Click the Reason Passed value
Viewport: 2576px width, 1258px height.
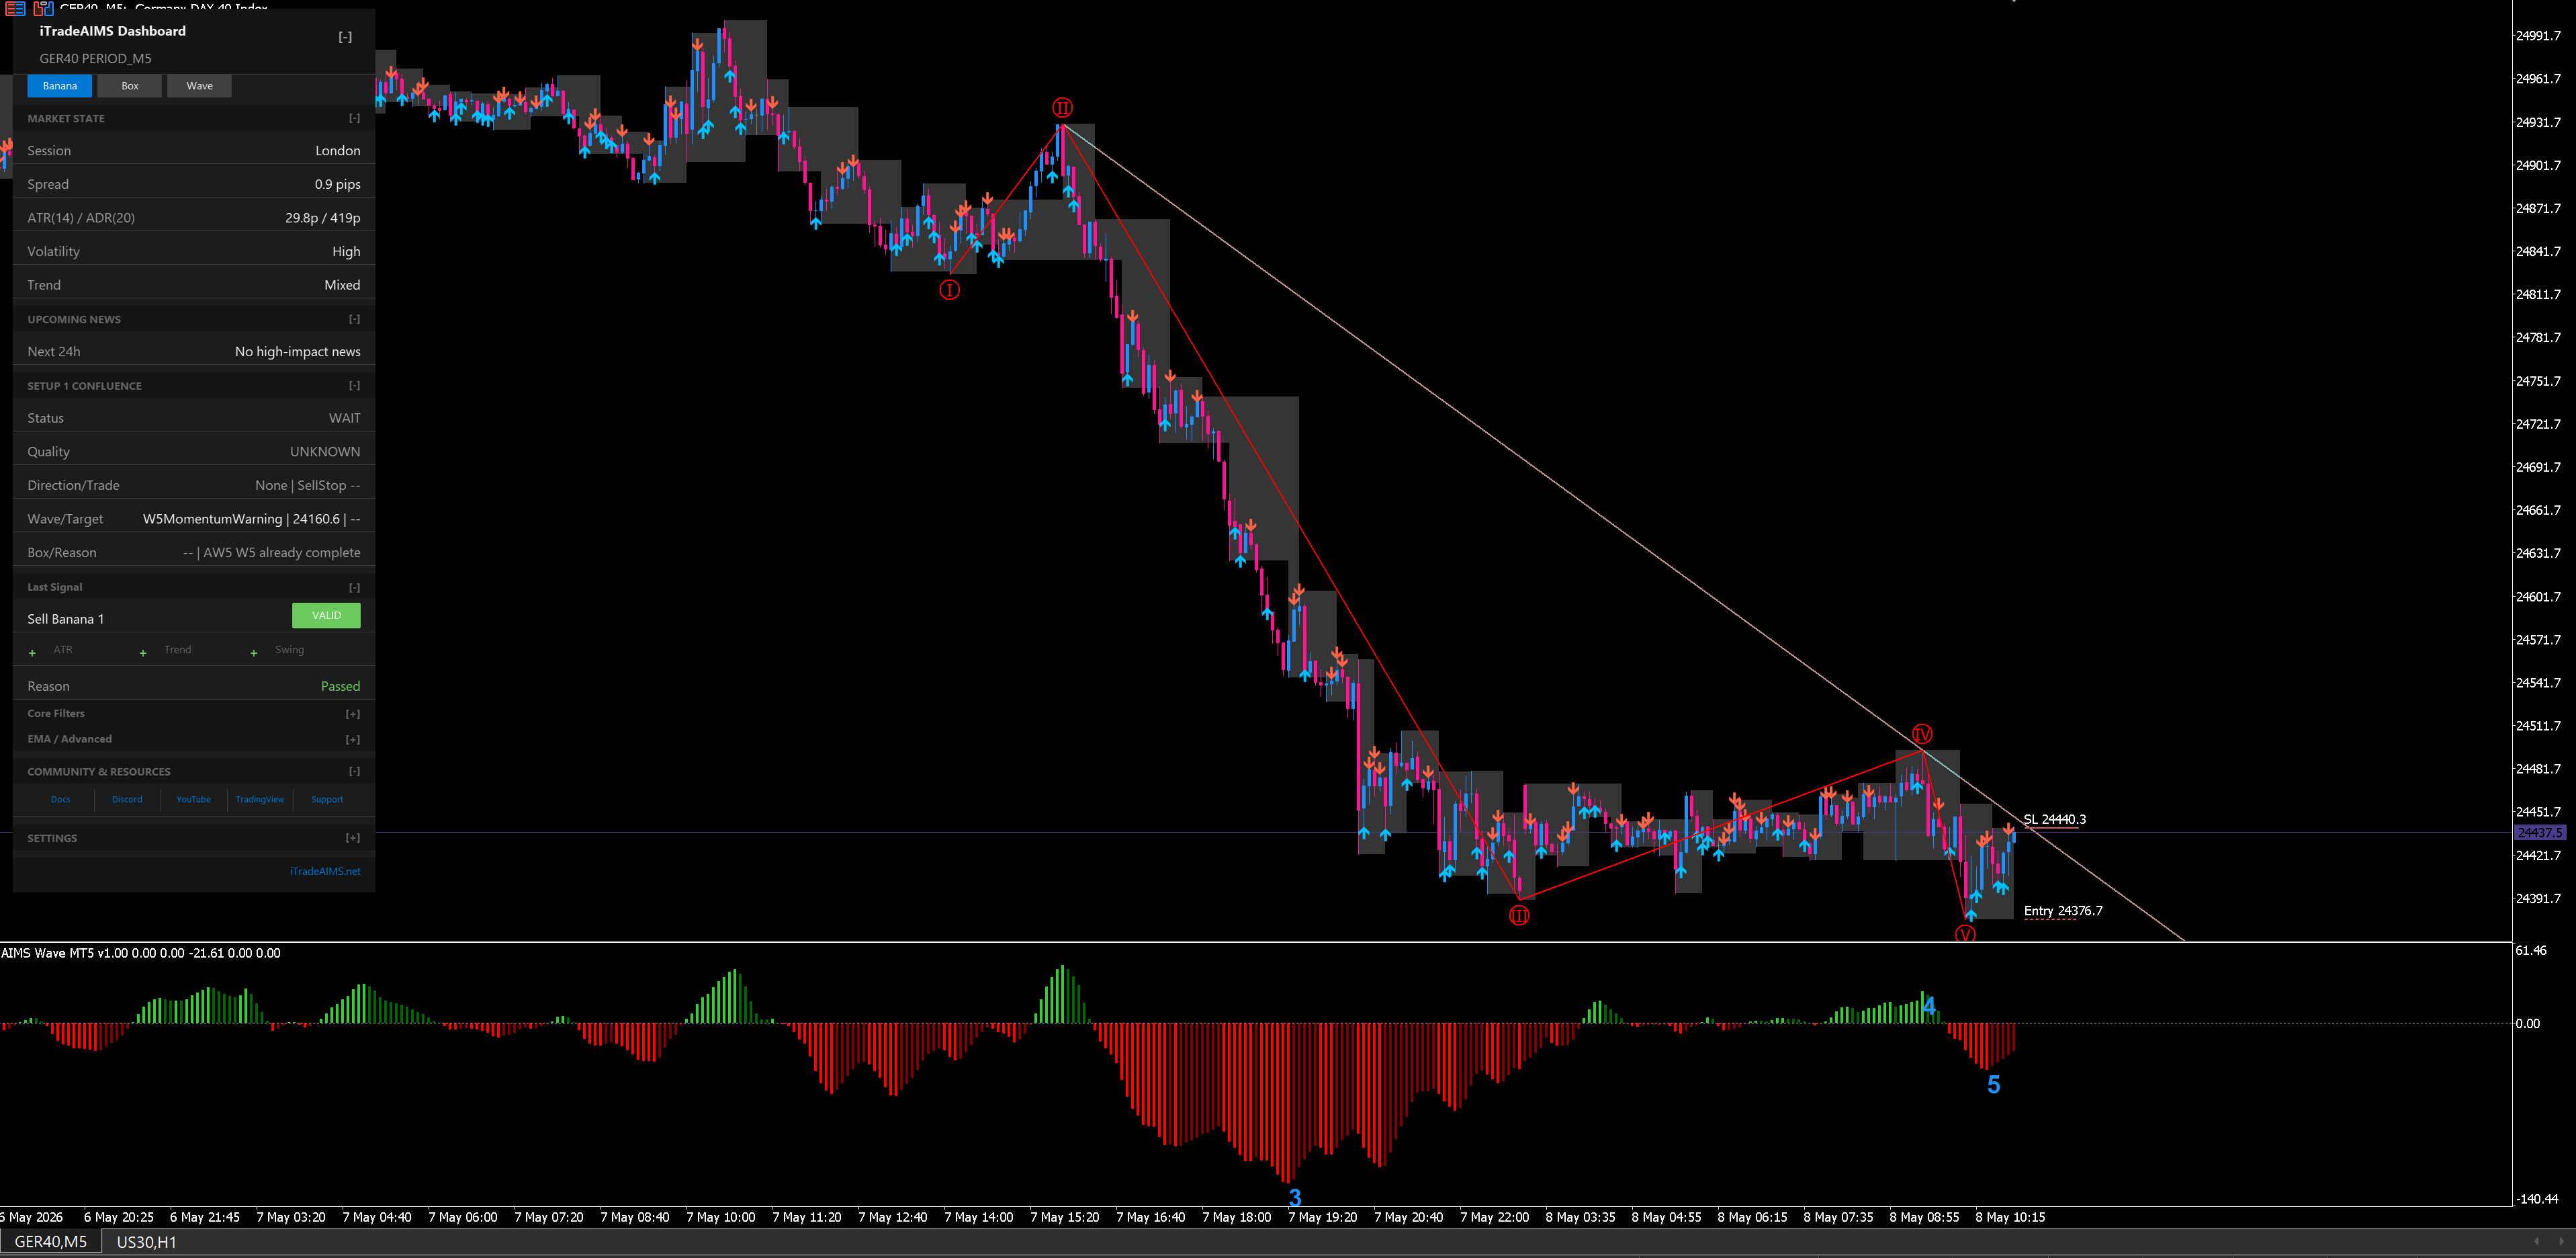(x=340, y=687)
